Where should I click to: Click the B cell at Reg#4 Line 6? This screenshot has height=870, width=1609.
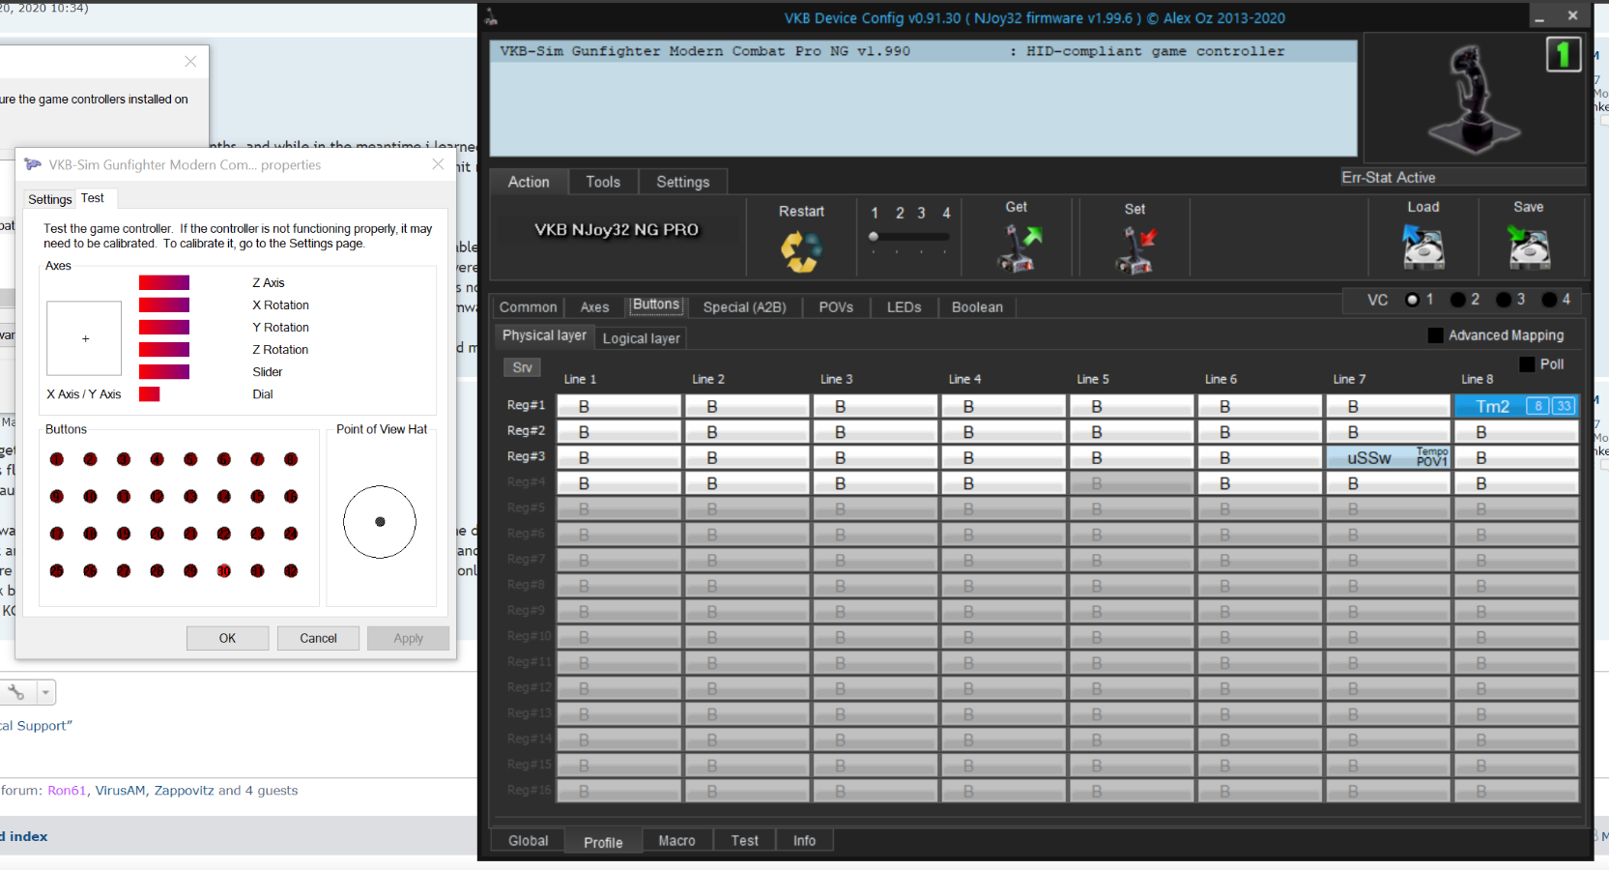coord(1259,483)
